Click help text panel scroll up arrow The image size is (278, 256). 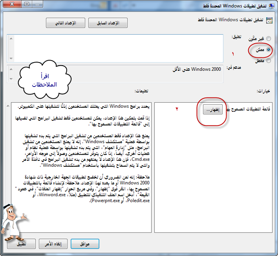[x=8, y=106]
